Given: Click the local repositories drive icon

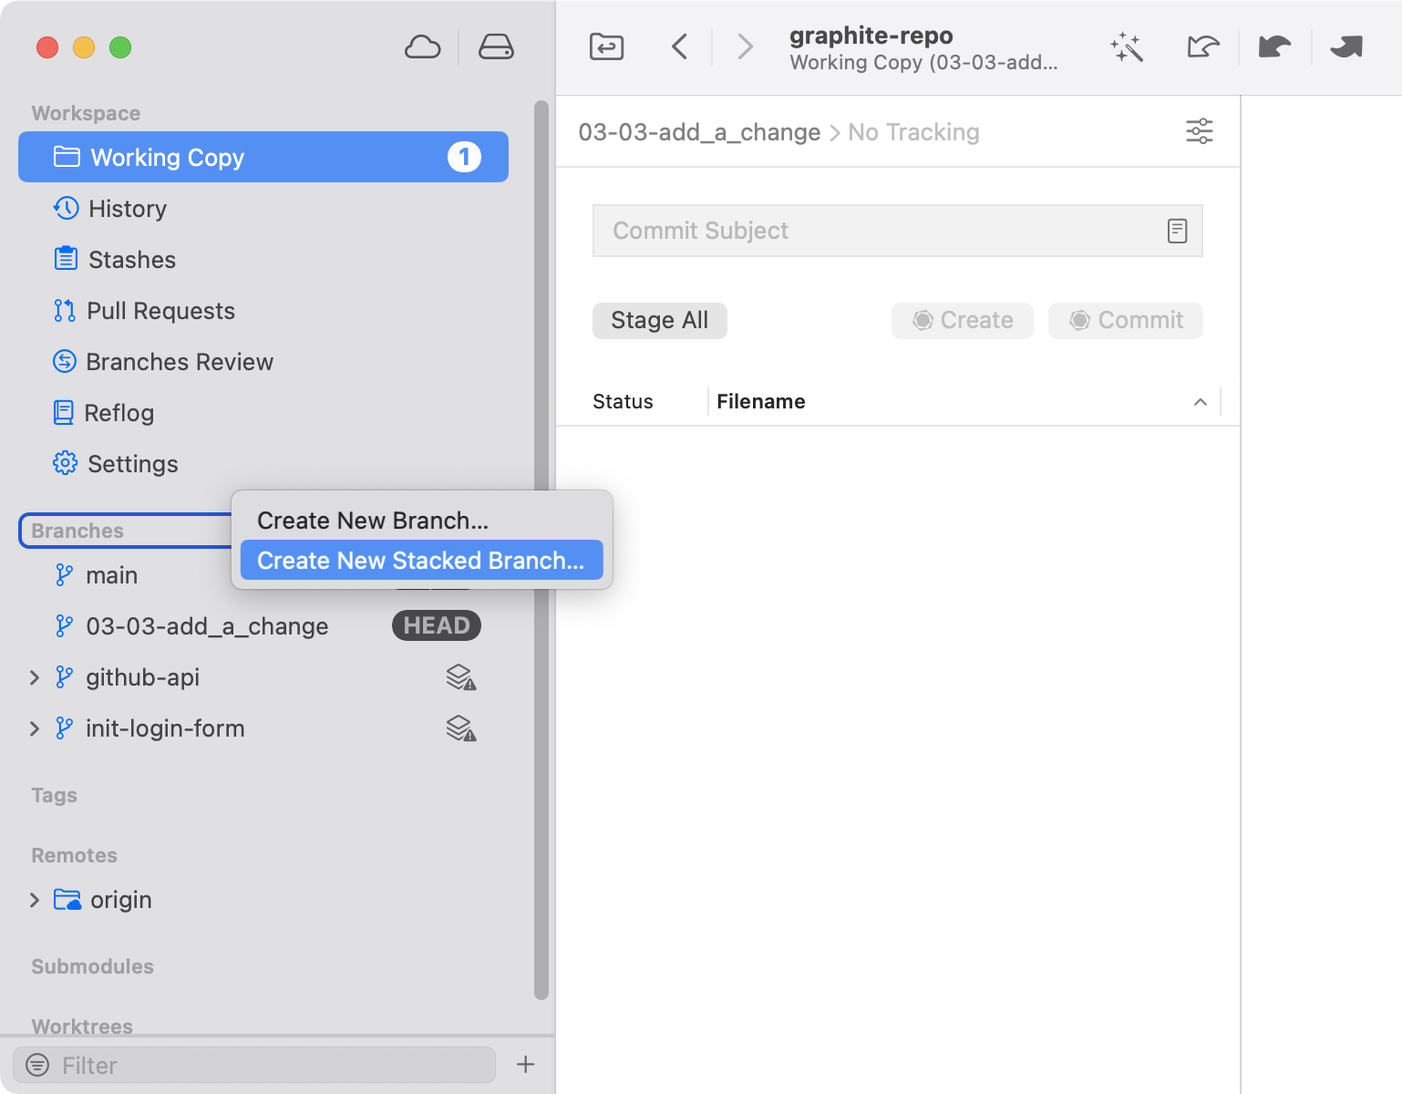Looking at the screenshot, I should click(x=496, y=47).
